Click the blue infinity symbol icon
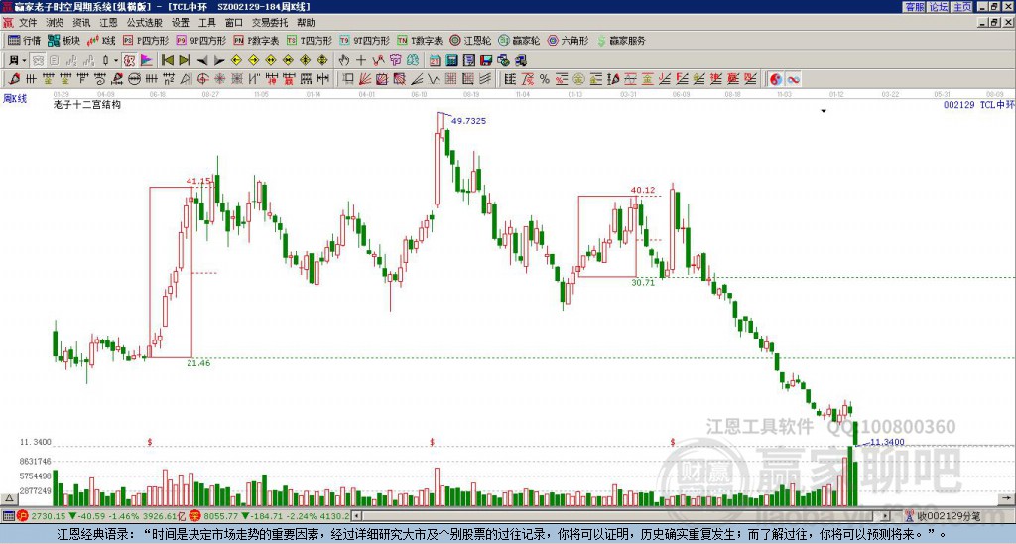This screenshot has height=544, width=1016. click(x=793, y=79)
